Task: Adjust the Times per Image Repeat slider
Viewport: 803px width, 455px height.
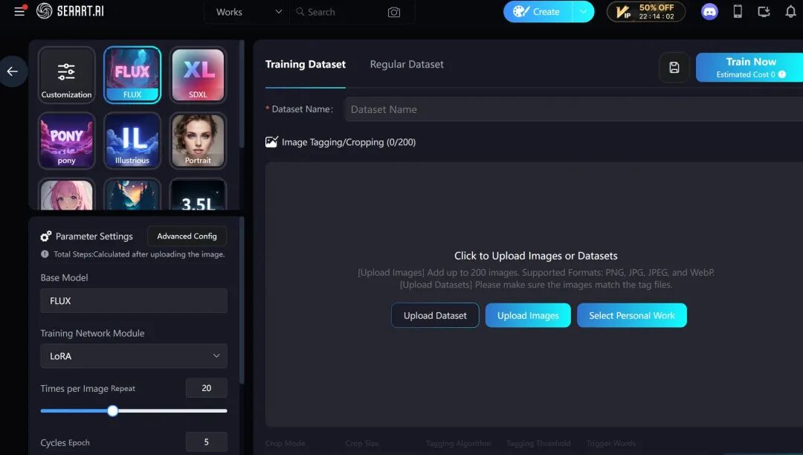Action: [113, 410]
